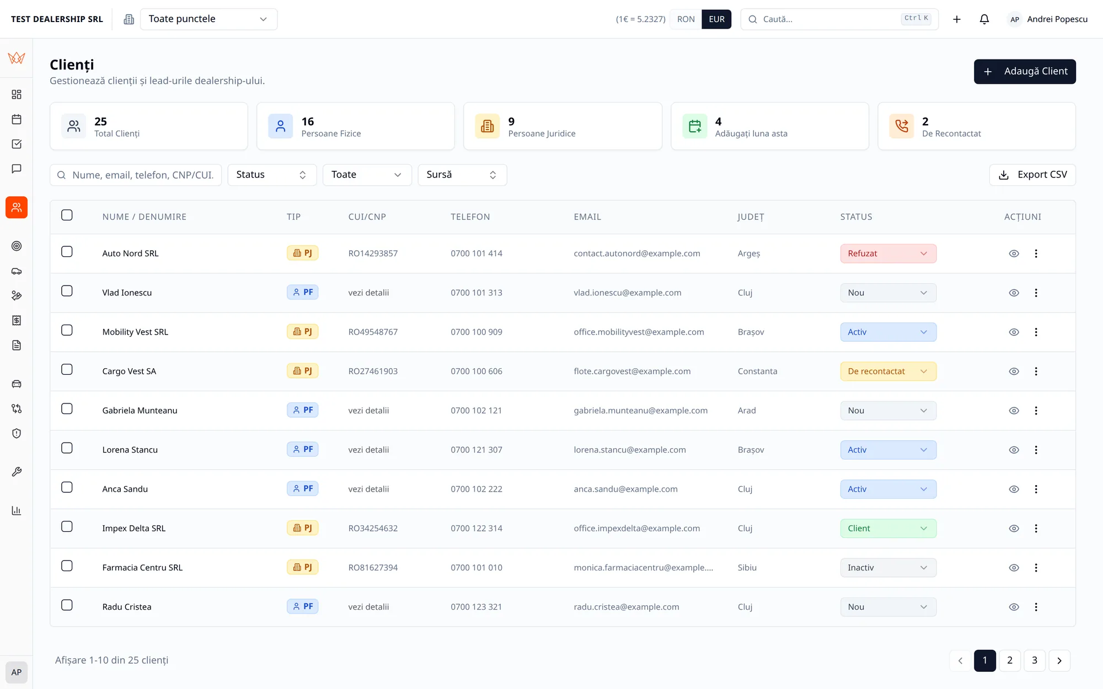Image resolution: width=1103 pixels, height=689 pixels.
Task: Export the client list as CSV
Action: 1032,175
